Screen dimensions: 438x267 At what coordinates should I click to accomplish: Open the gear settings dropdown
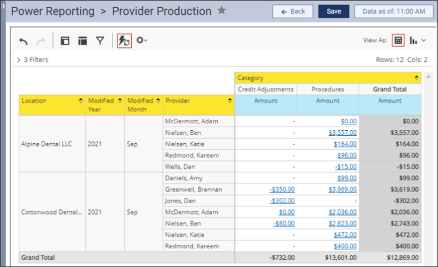click(141, 41)
